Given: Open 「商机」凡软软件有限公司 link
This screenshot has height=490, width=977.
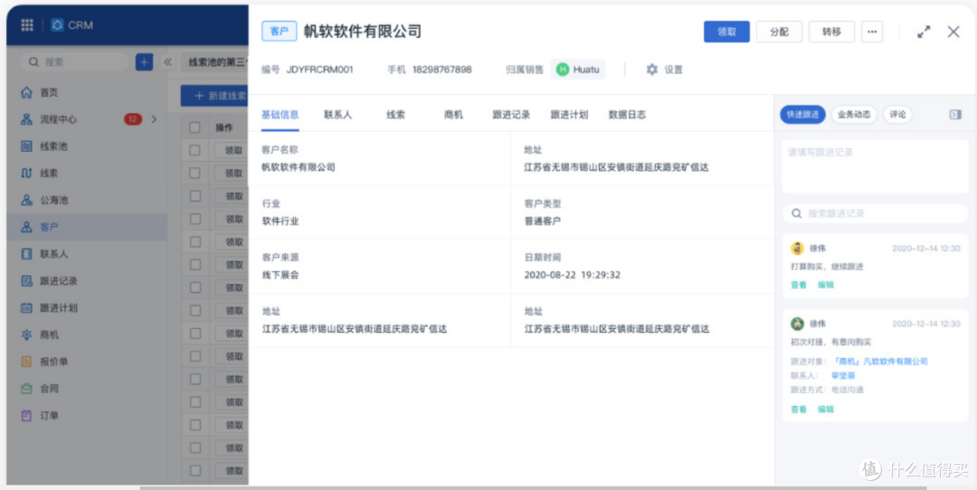Looking at the screenshot, I should (x=880, y=361).
